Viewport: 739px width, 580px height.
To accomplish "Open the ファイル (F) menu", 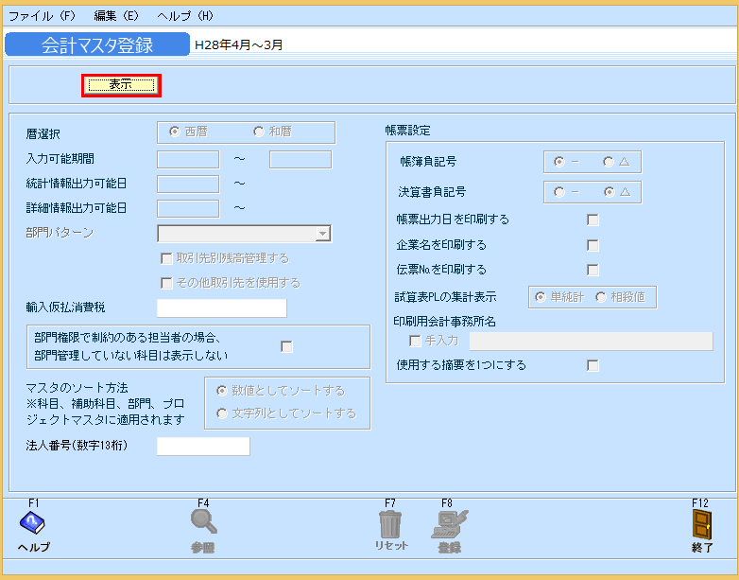I will (x=42, y=16).
